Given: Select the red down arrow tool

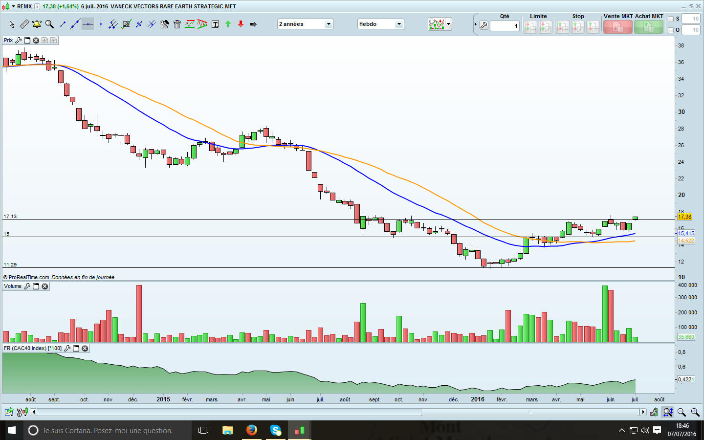Looking at the screenshot, I should click(x=241, y=24).
